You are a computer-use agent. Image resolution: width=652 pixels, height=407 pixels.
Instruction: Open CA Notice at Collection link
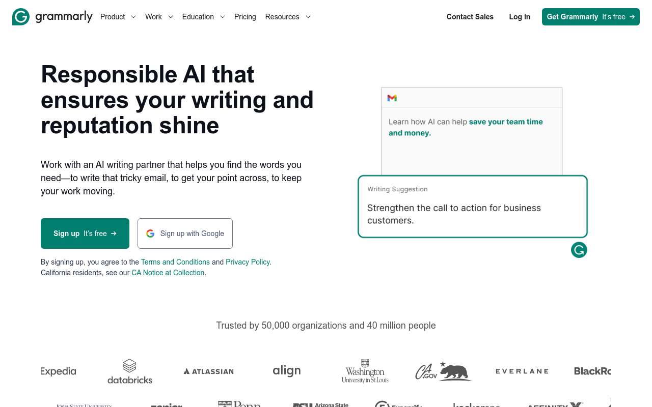(168, 273)
